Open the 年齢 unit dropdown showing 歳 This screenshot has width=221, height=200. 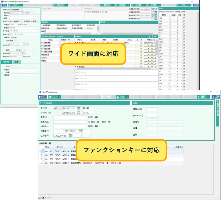click(22, 50)
